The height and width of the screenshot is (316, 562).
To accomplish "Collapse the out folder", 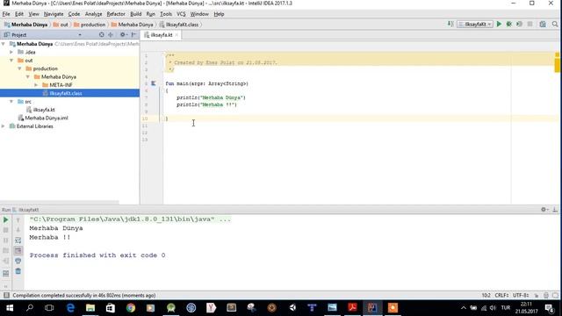I will (11, 61).
